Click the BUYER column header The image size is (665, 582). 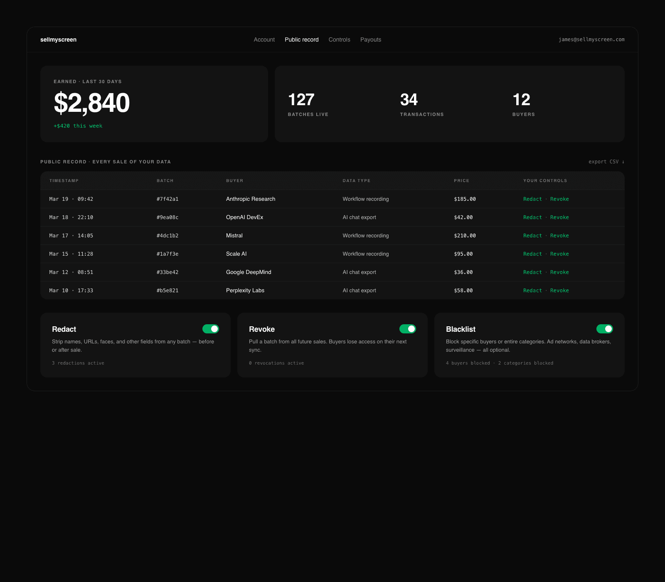235,181
